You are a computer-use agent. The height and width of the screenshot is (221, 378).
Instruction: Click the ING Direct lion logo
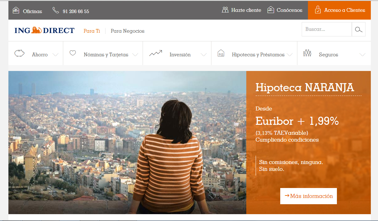(x=36, y=31)
